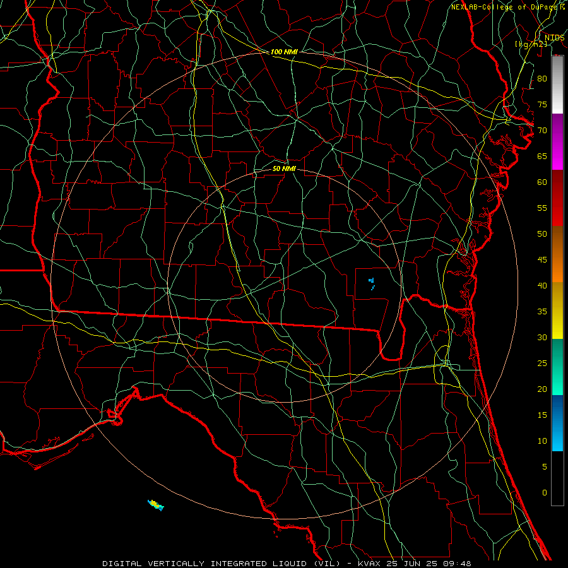Viewport: 568px width, 568px height.
Task: Click the kg/m2 units label
Action: click(x=531, y=44)
